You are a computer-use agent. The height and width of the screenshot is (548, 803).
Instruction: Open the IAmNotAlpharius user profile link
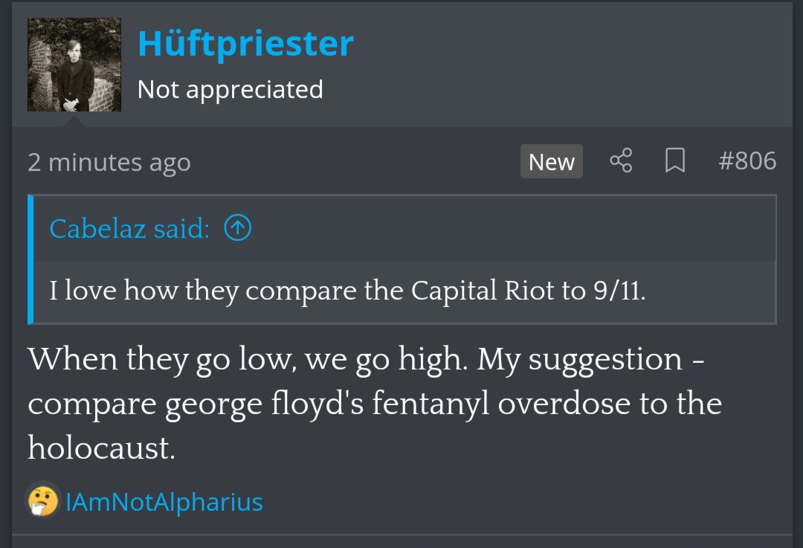click(164, 502)
